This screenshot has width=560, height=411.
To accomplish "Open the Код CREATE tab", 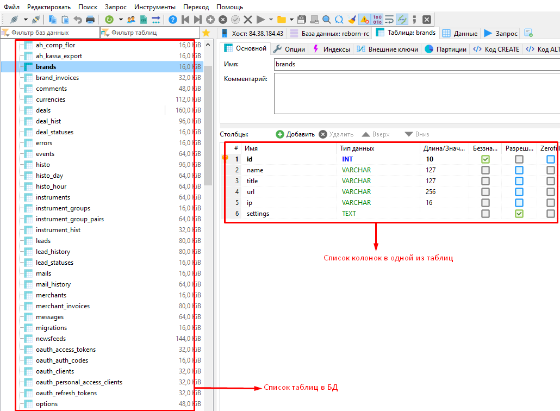I will coord(496,49).
